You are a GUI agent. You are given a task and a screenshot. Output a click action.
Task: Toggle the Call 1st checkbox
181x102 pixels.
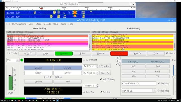101,92
